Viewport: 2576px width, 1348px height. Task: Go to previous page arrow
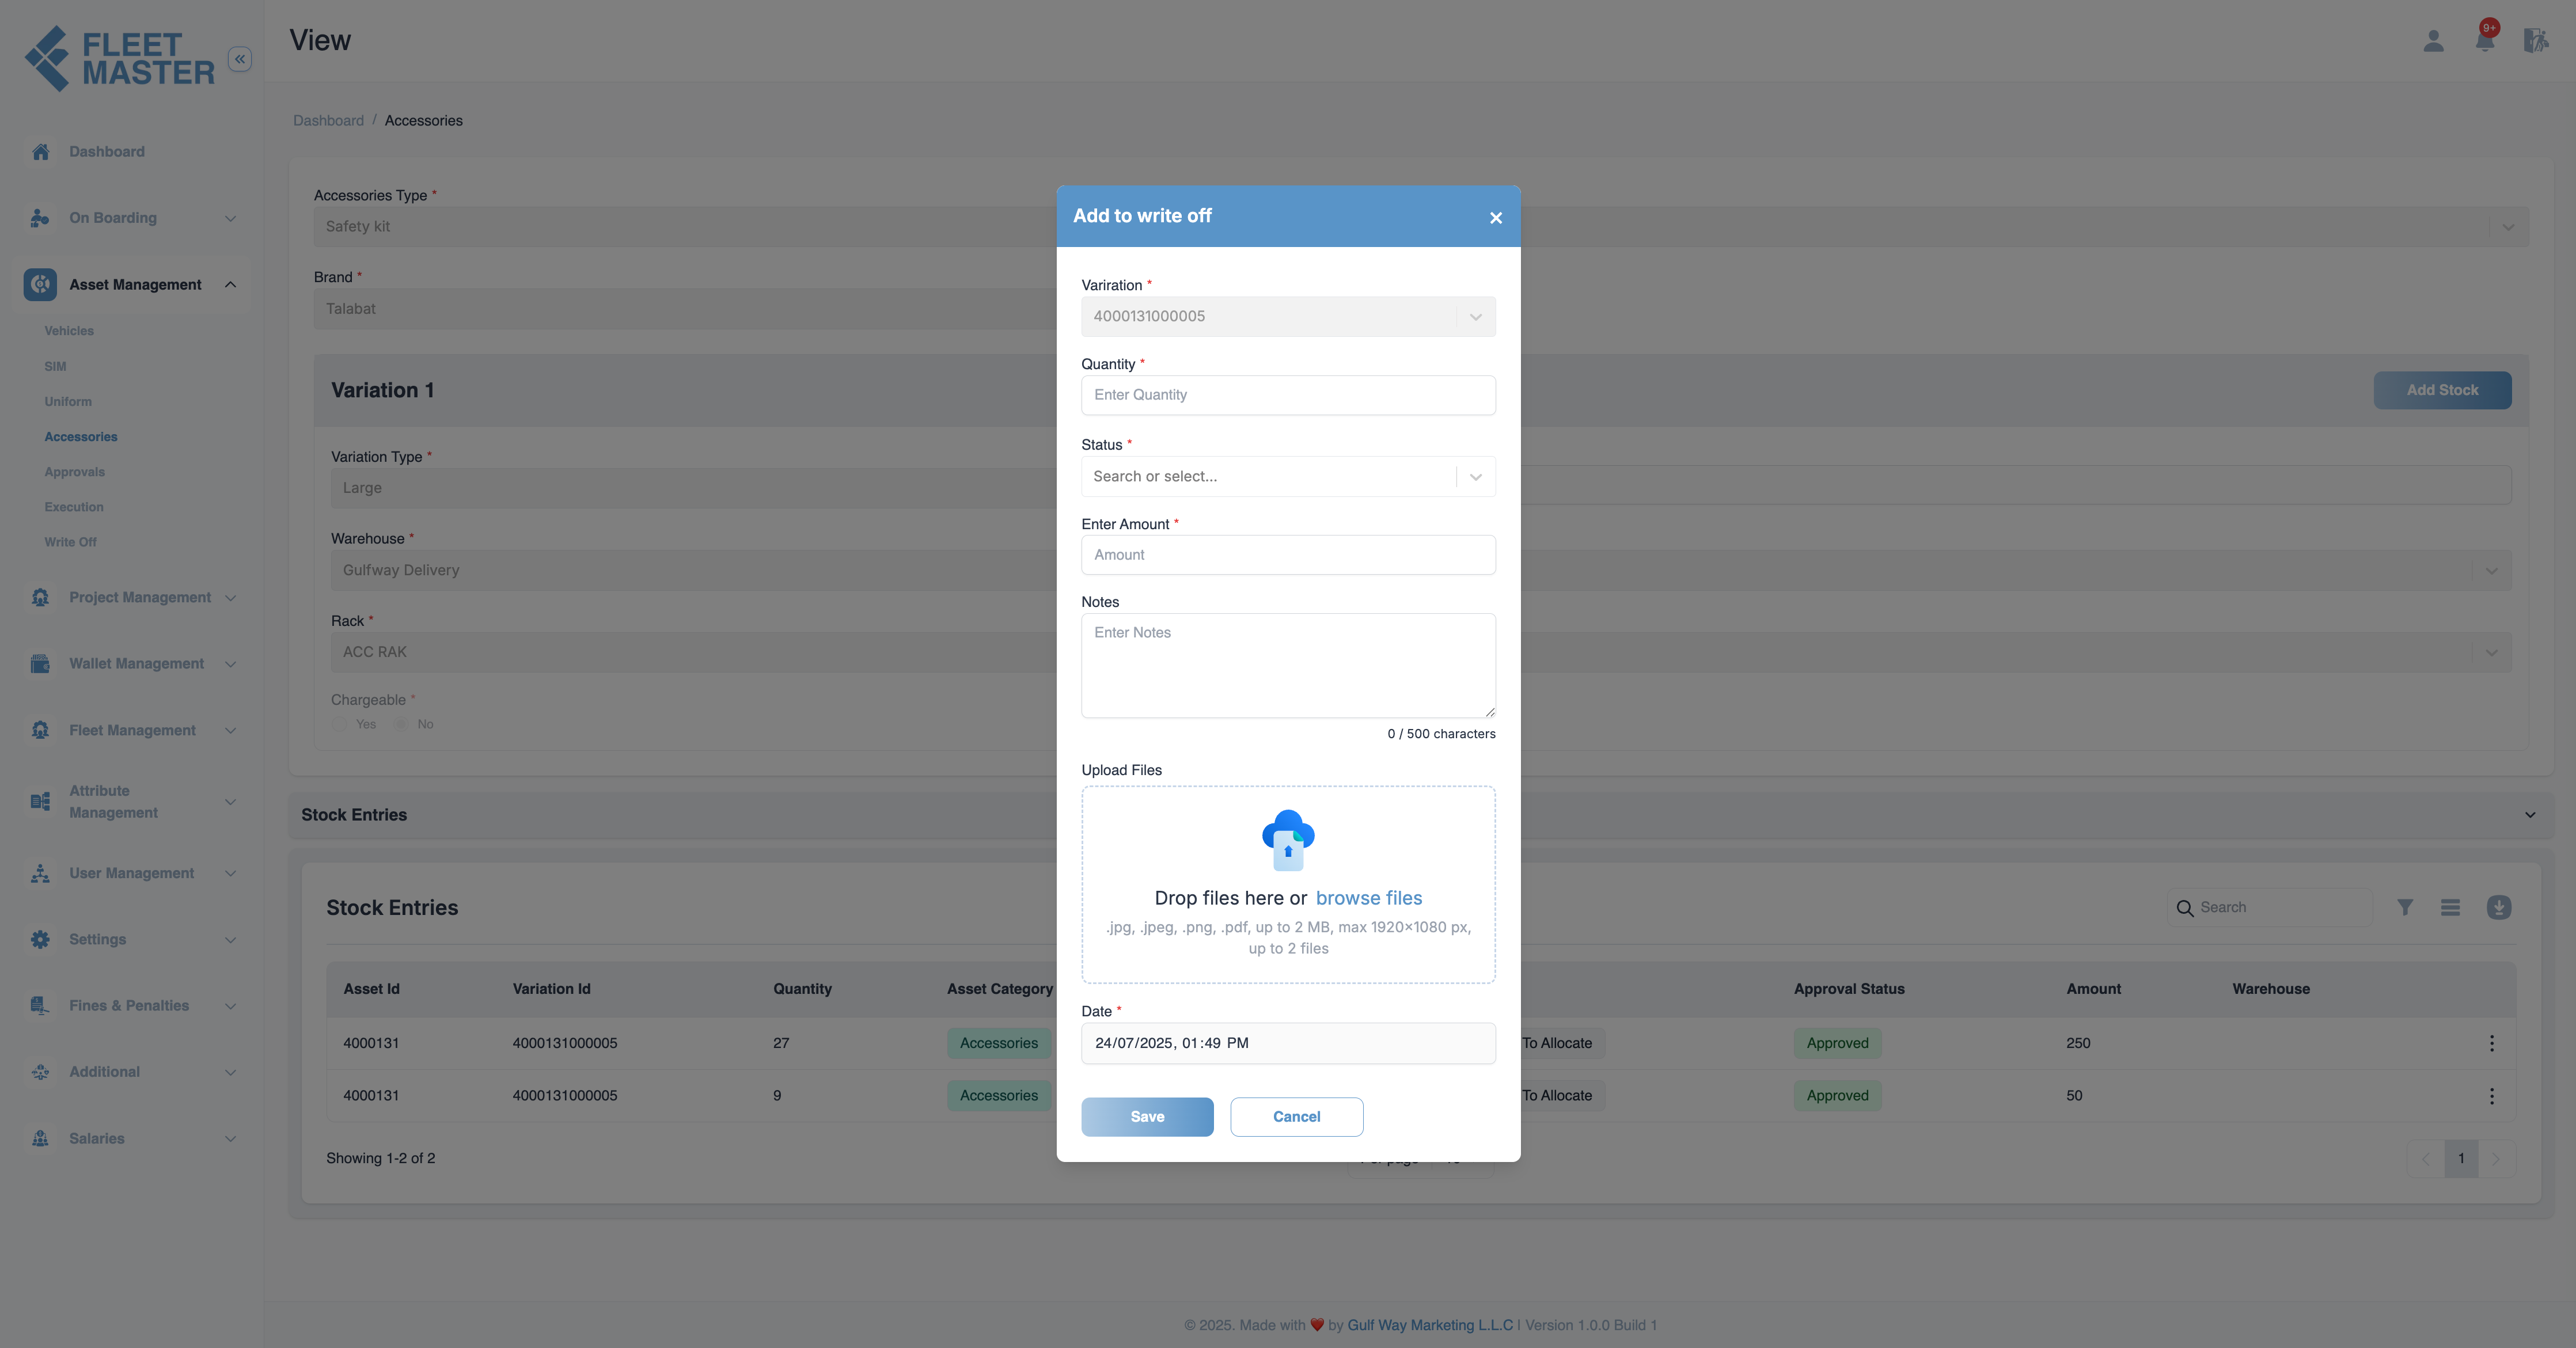2425,1159
